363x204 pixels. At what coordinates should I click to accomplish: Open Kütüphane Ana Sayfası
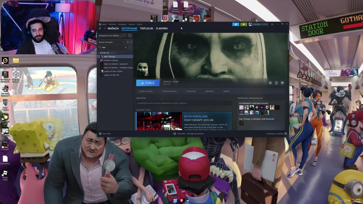(x=112, y=35)
